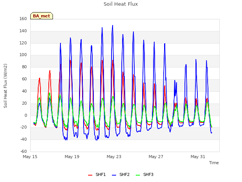Click the 160 y-axis tick label
This screenshot has width=242, height=182.
(x=23, y=19)
